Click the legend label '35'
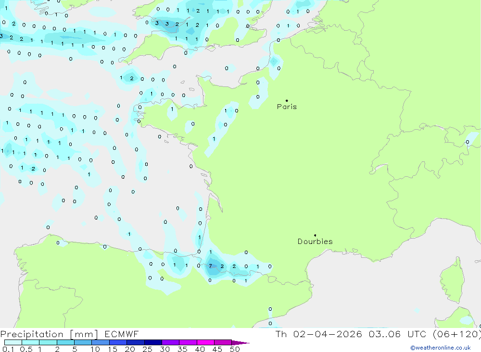The image size is (481, 352). click(182, 349)
